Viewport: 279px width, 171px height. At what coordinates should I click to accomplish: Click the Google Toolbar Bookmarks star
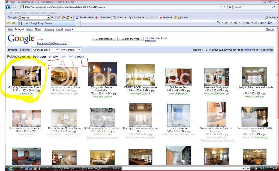[x=77, y=17]
